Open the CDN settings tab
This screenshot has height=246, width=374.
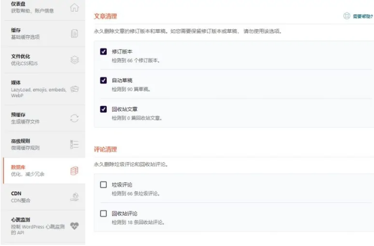click(x=44, y=197)
